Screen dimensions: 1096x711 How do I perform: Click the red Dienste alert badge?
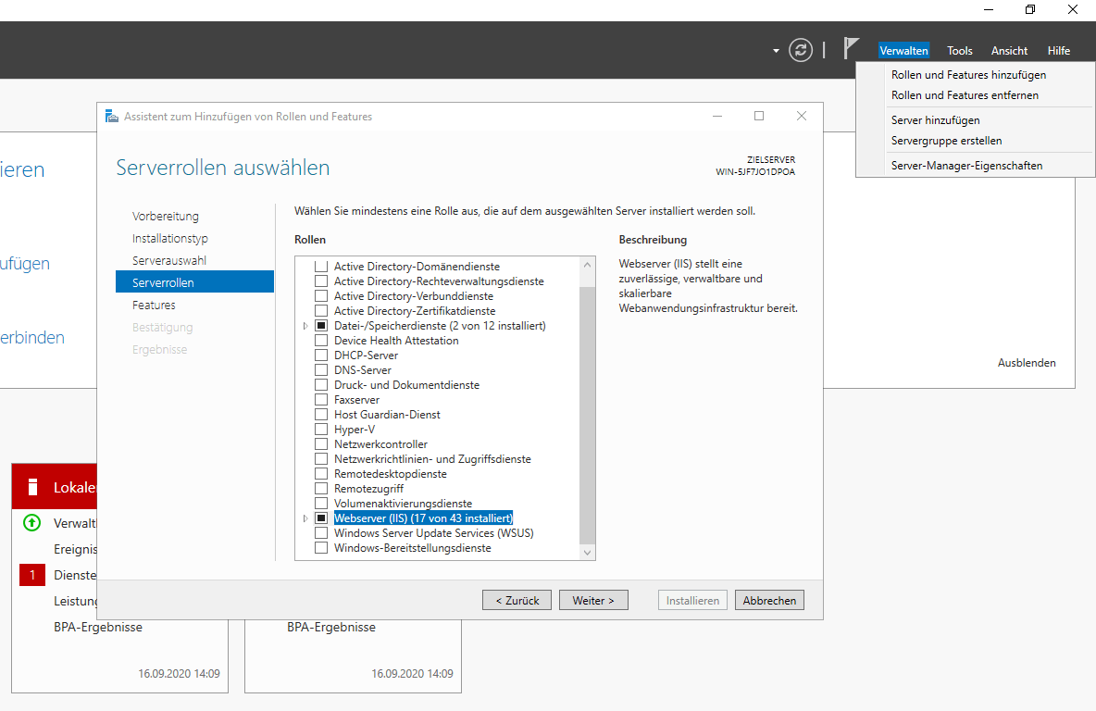32,575
